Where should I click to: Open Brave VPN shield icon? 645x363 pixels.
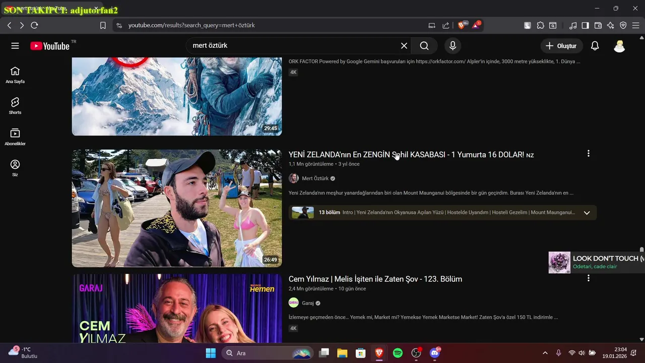click(x=623, y=25)
